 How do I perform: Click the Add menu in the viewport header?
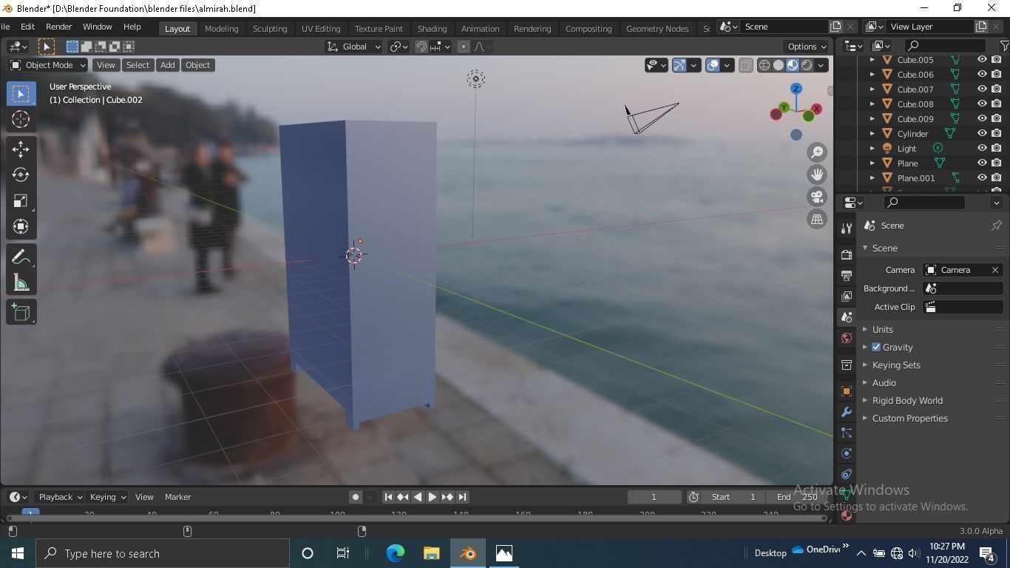[x=168, y=65]
